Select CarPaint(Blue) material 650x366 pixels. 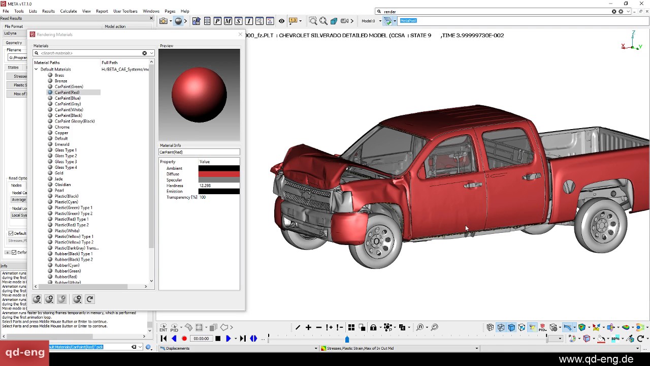tap(68, 98)
